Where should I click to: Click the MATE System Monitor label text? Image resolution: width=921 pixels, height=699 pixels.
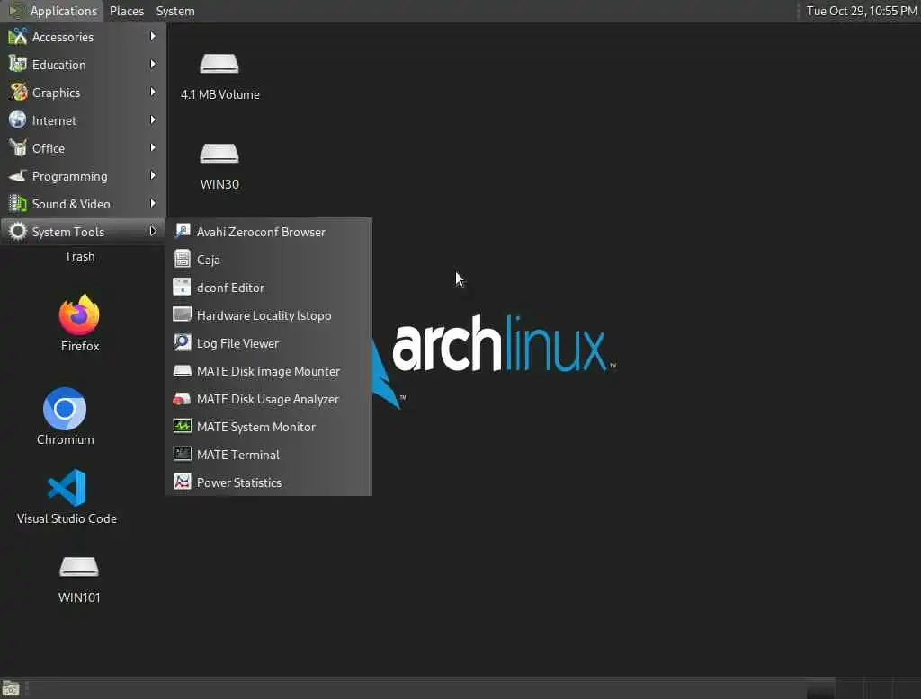256,427
